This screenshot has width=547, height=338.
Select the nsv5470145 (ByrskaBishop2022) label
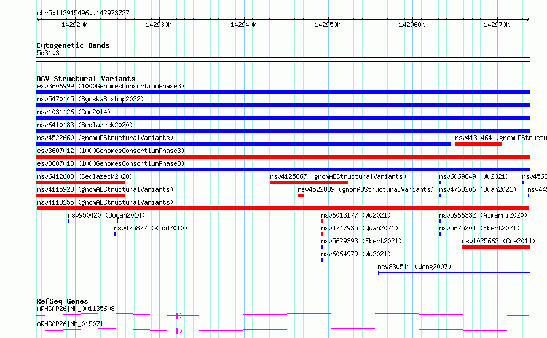click(x=90, y=99)
